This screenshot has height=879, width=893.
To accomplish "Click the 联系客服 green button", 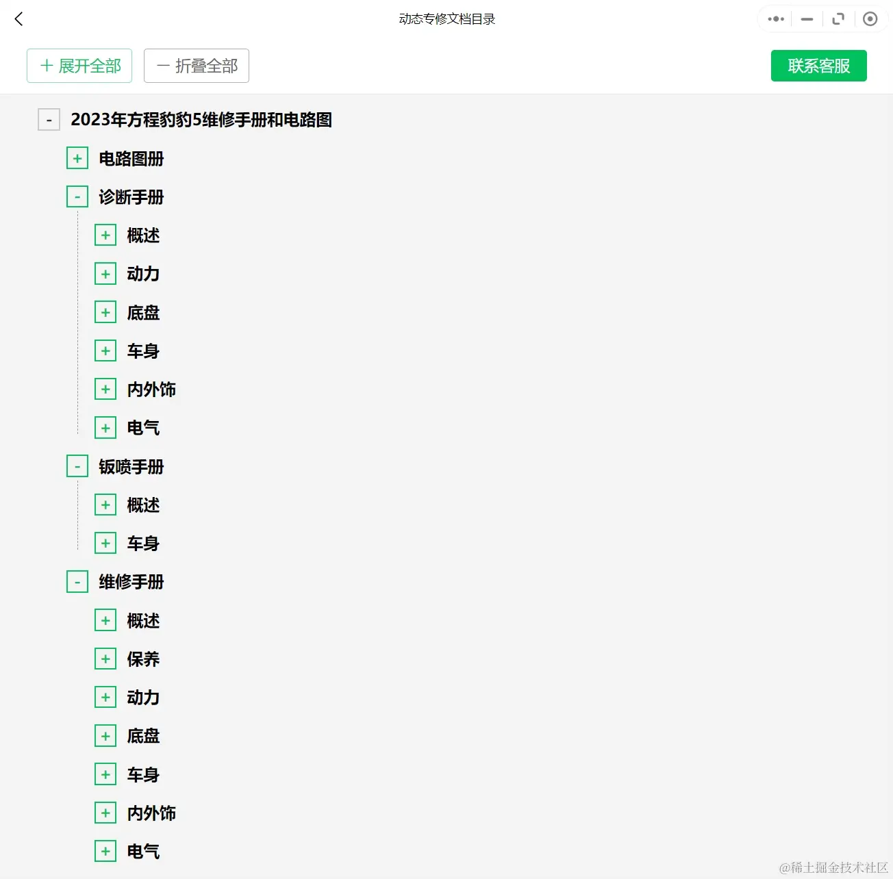I will 819,66.
